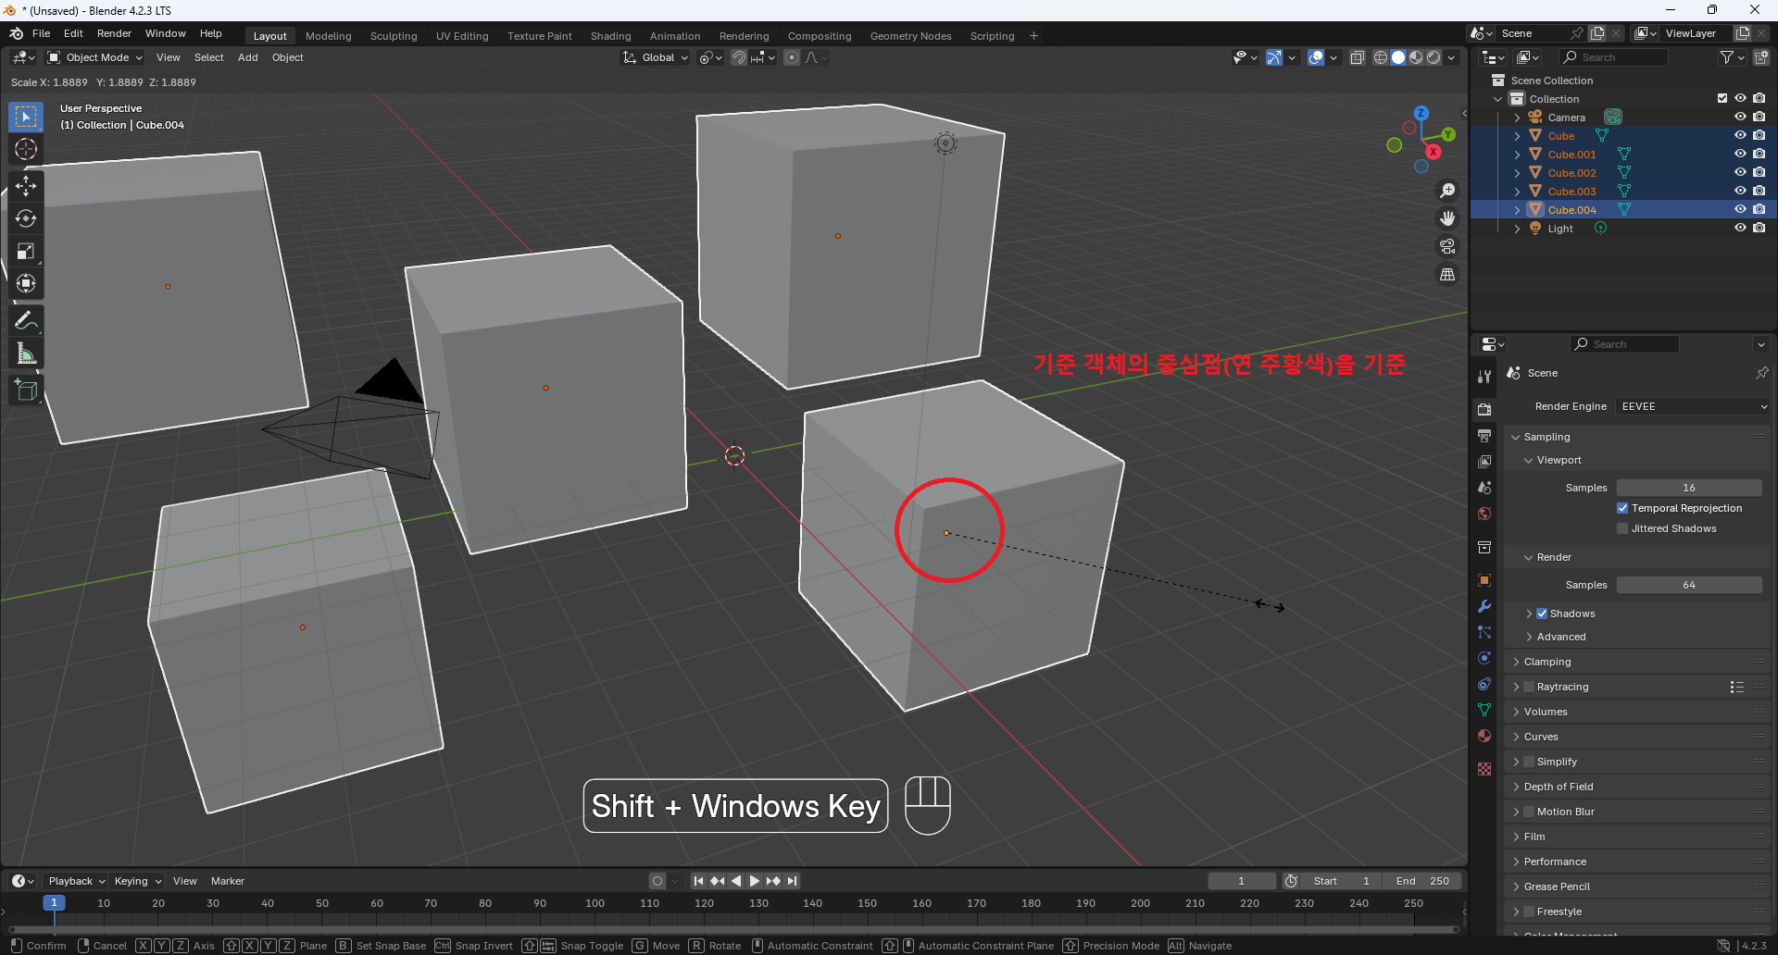Viewport: 1778px width, 955px height.
Task: Open the Keying dropdown in timeline
Action: [x=137, y=881]
